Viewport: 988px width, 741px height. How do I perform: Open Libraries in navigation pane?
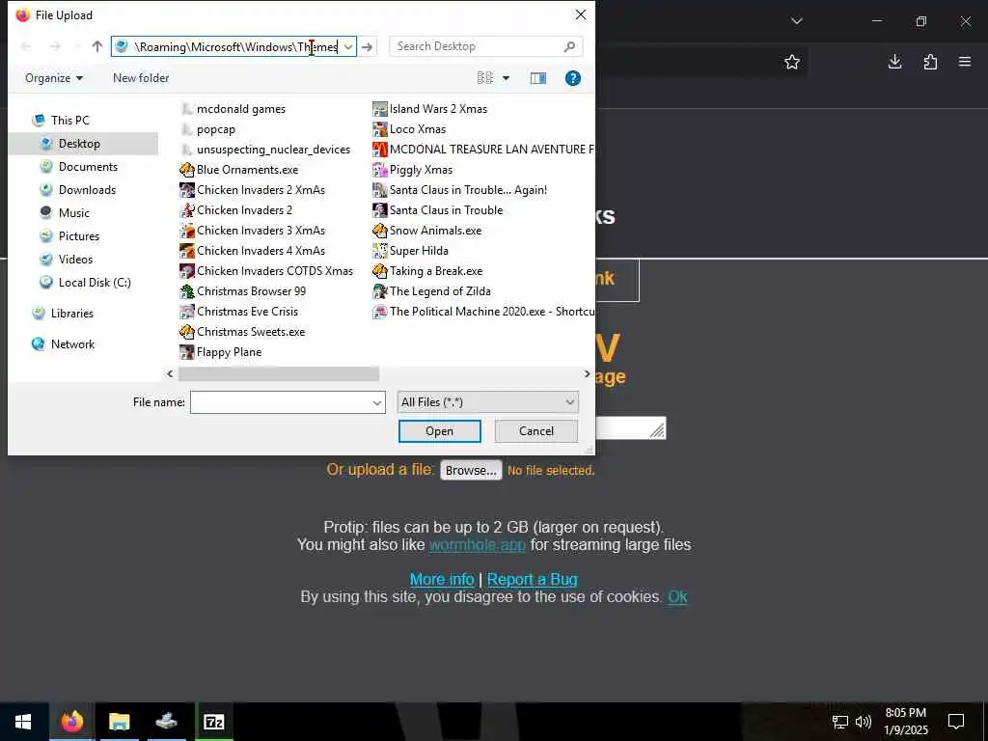pos(63,314)
